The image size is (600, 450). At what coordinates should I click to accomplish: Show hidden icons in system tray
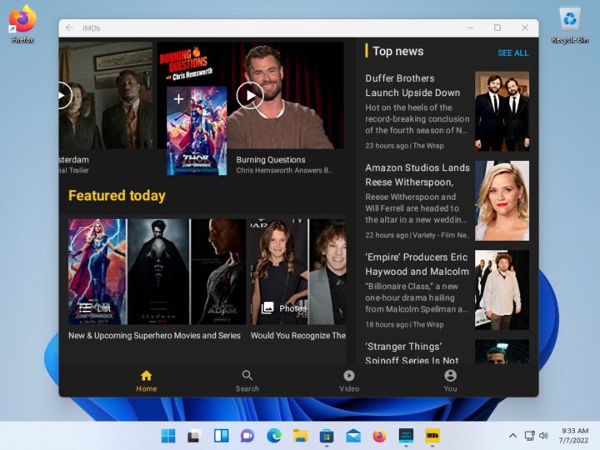(x=512, y=436)
